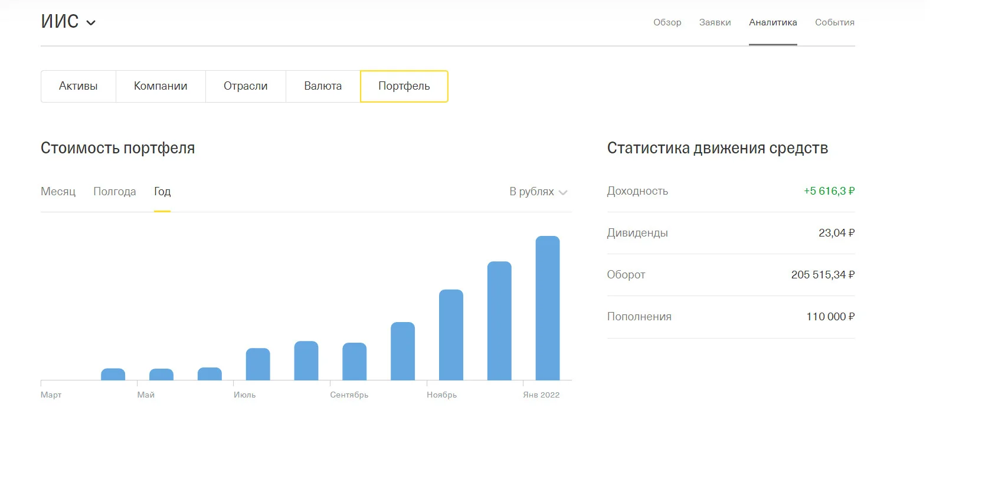Click the Оборот value 205 515,34 ₽
The height and width of the screenshot is (499, 982).
[x=823, y=275]
